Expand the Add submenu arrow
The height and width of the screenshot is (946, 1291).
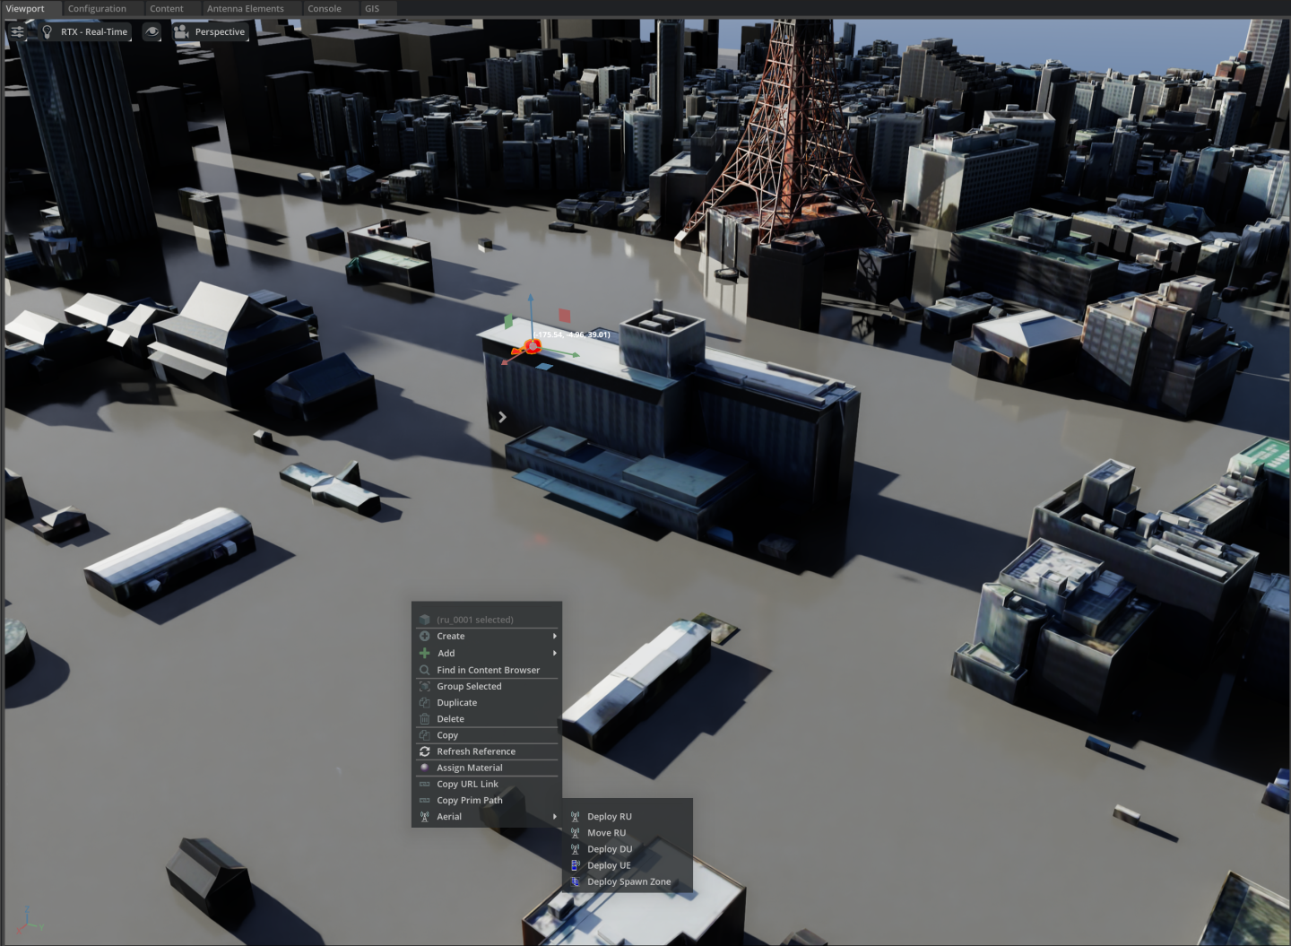pos(554,653)
